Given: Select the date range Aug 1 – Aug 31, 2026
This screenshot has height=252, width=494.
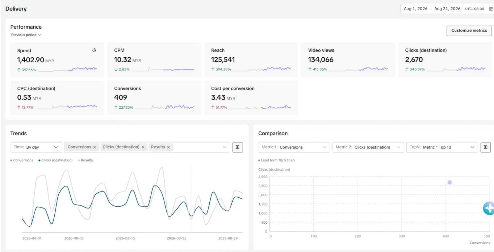Looking at the screenshot, I should click(x=432, y=9).
